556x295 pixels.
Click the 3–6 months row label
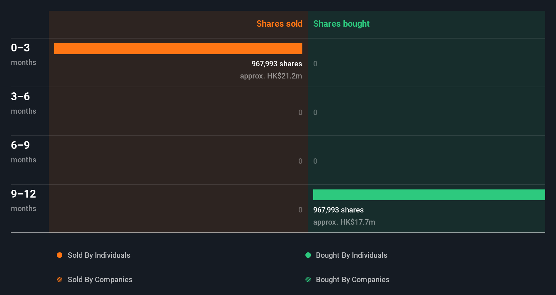23,103
